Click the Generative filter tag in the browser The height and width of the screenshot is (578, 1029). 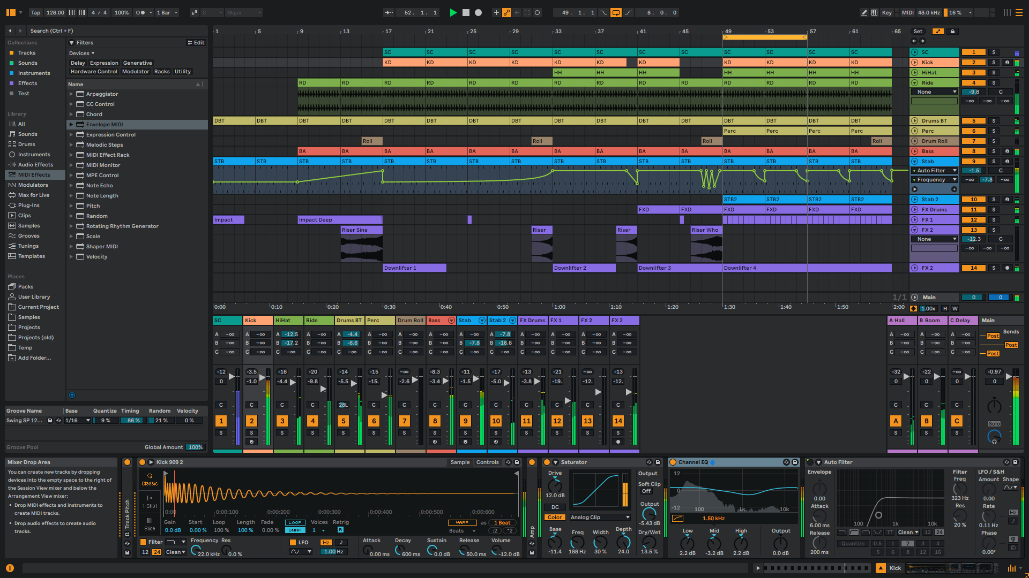coord(138,63)
